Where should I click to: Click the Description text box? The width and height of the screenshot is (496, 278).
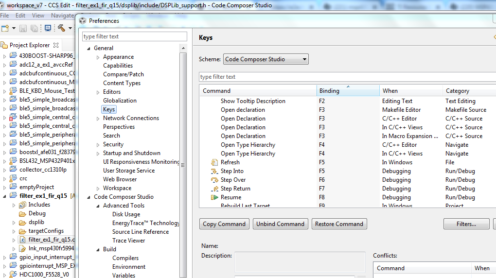pos(300,262)
